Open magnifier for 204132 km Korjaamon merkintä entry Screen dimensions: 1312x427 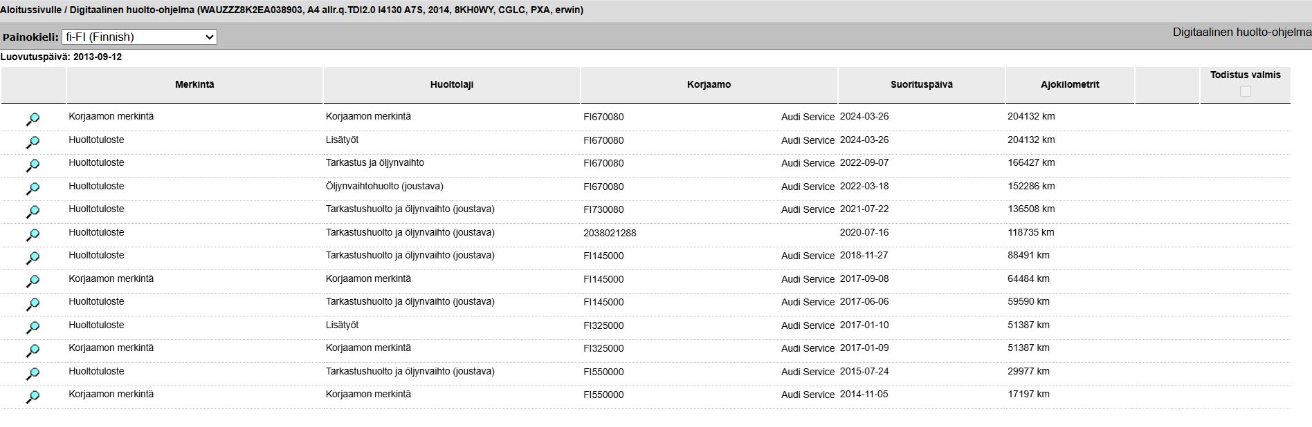(33, 120)
